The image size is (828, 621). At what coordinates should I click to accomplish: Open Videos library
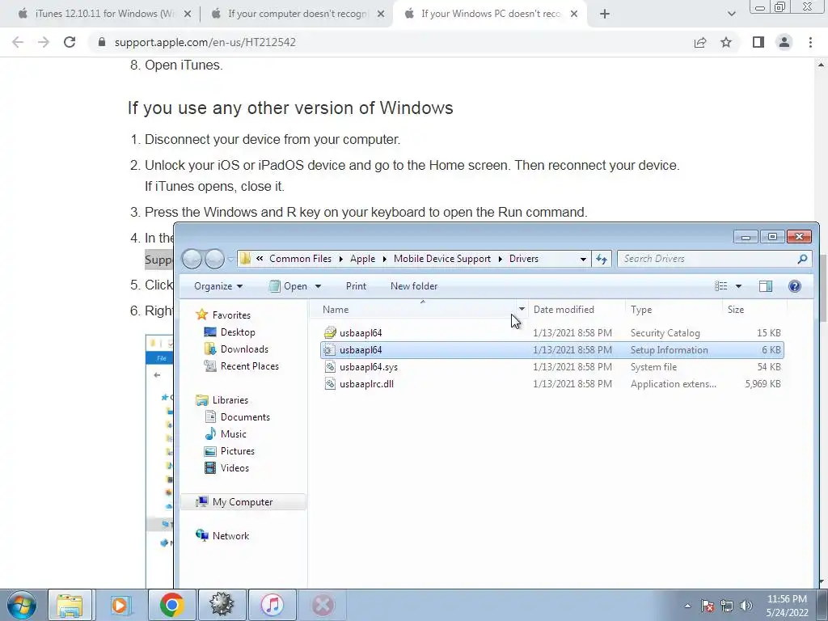click(234, 468)
